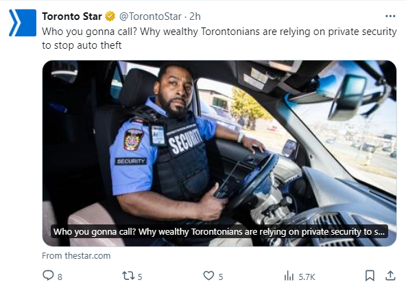Open the three-dot more options menu
The image size is (406, 291).
coord(390,16)
